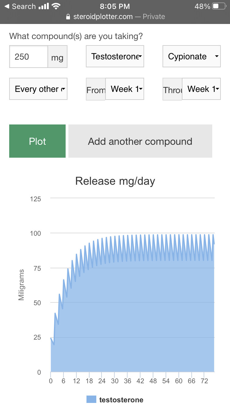Open the Cypionate ester dropdown
The height and width of the screenshot is (410, 230).
pyautogui.click(x=191, y=57)
